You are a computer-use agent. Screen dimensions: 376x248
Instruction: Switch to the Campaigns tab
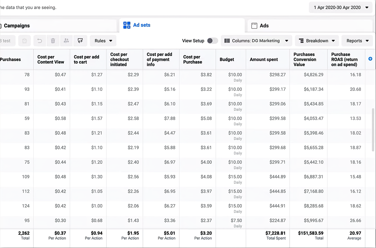pos(17,26)
